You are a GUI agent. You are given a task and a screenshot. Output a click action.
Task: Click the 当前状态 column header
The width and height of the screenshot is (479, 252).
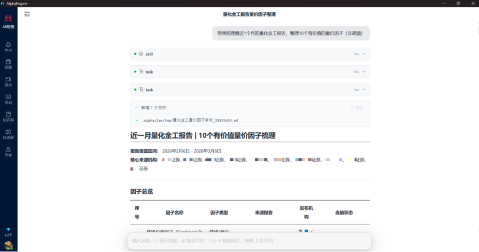344,213
